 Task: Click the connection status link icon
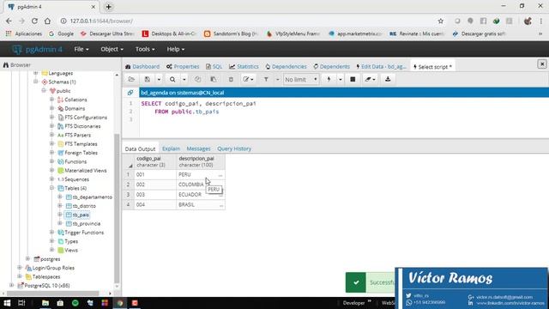tap(130, 93)
